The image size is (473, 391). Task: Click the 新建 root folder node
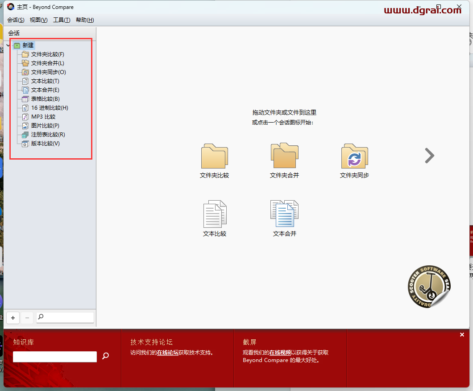[x=24, y=45]
